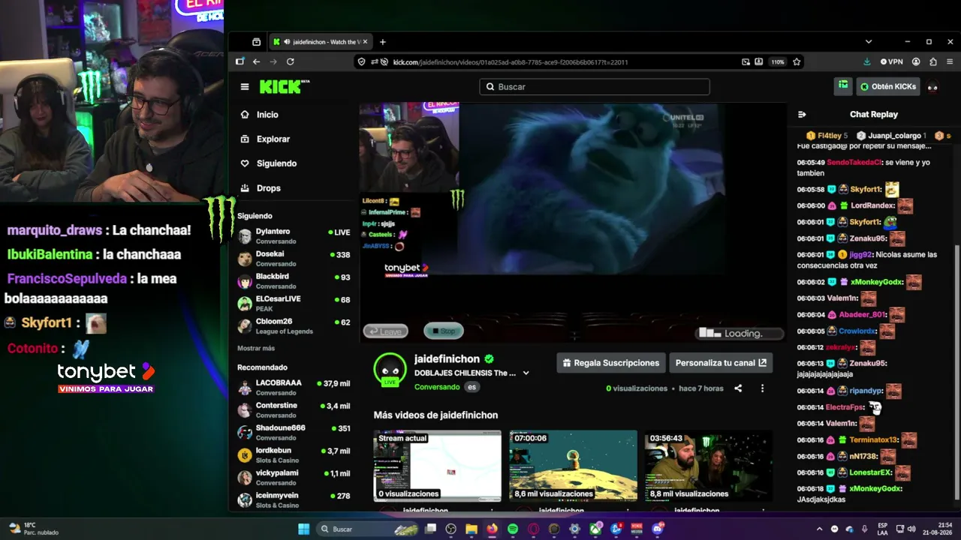
Task: Open the browser workspaces icon in tab bar
Action: tap(256, 42)
